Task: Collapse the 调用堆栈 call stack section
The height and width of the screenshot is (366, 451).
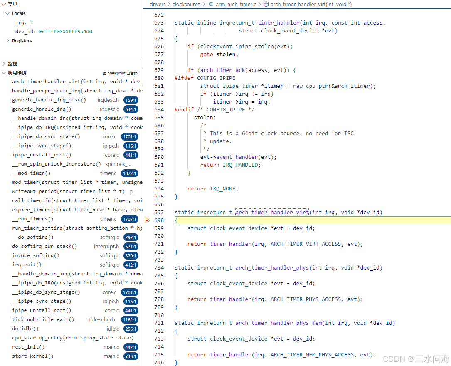Action: pos(4,73)
